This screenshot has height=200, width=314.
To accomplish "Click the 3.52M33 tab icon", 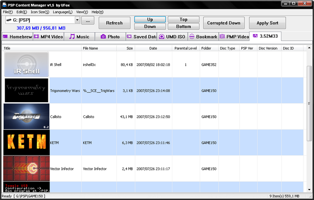I will coord(255,36).
